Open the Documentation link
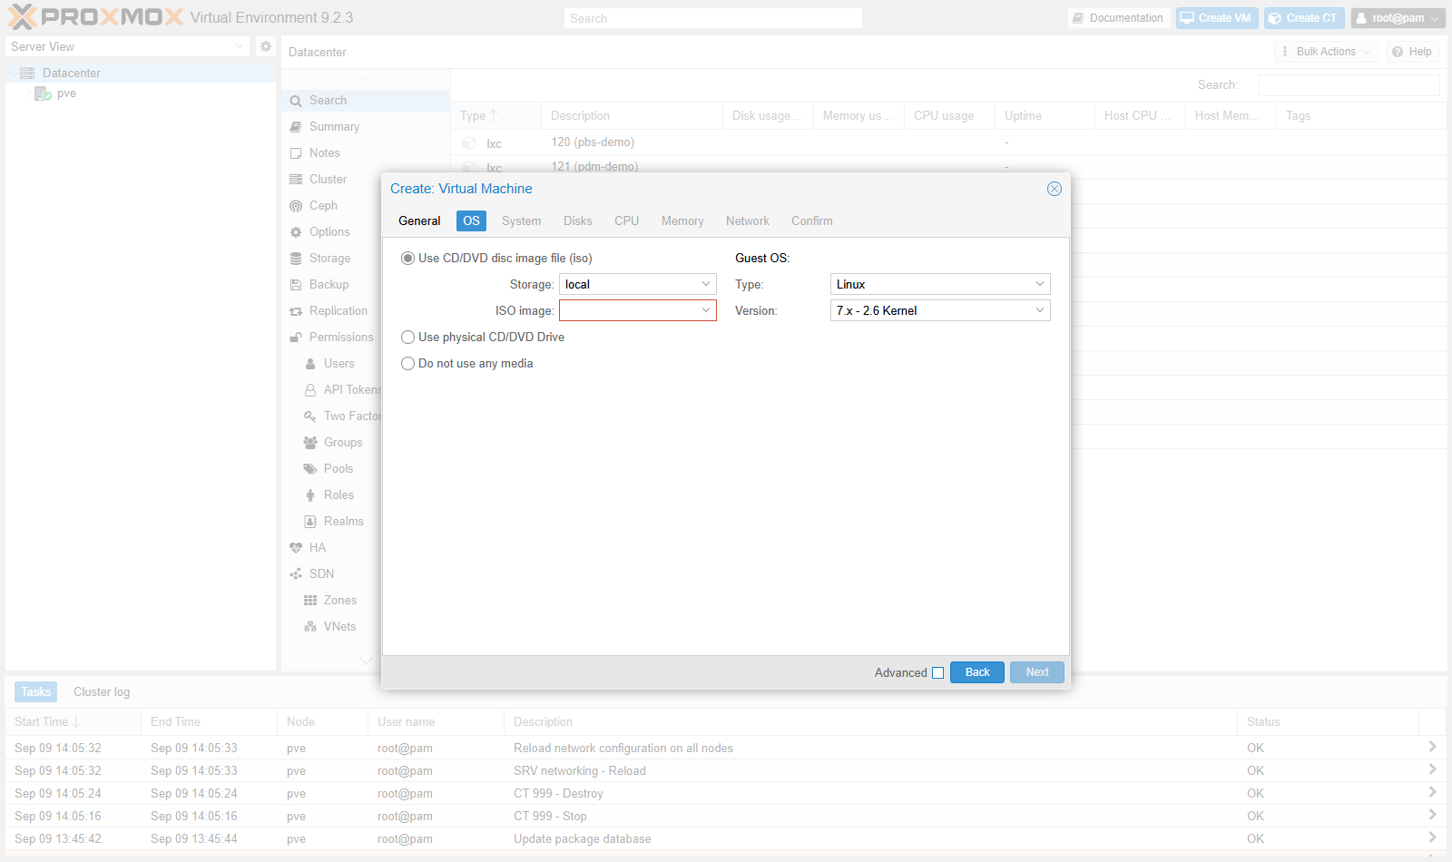This screenshot has height=862, width=1452. click(1119, 18)
